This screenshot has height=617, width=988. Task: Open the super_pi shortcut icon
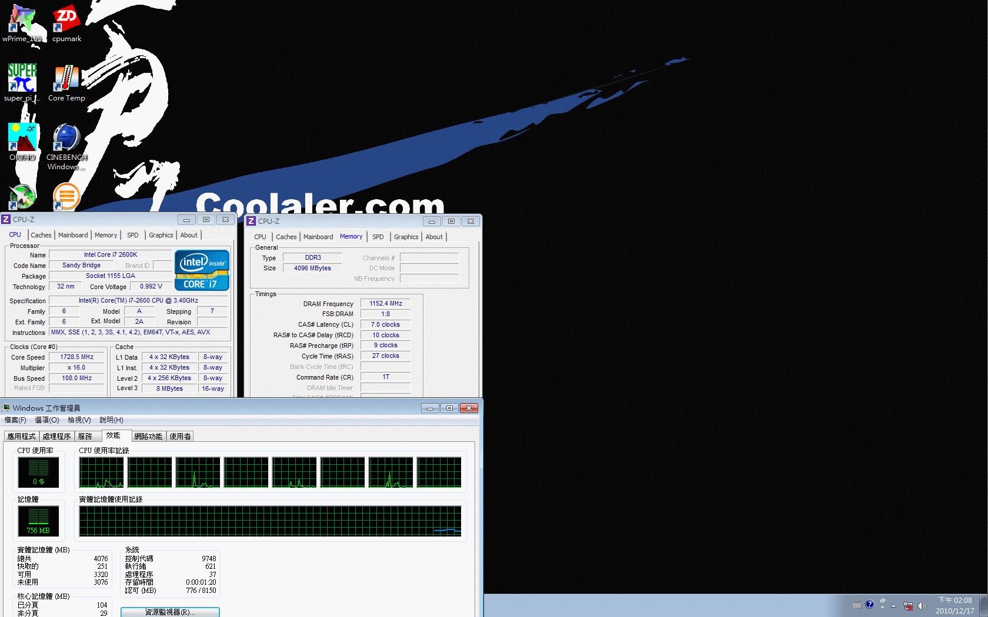pos(22,82)
